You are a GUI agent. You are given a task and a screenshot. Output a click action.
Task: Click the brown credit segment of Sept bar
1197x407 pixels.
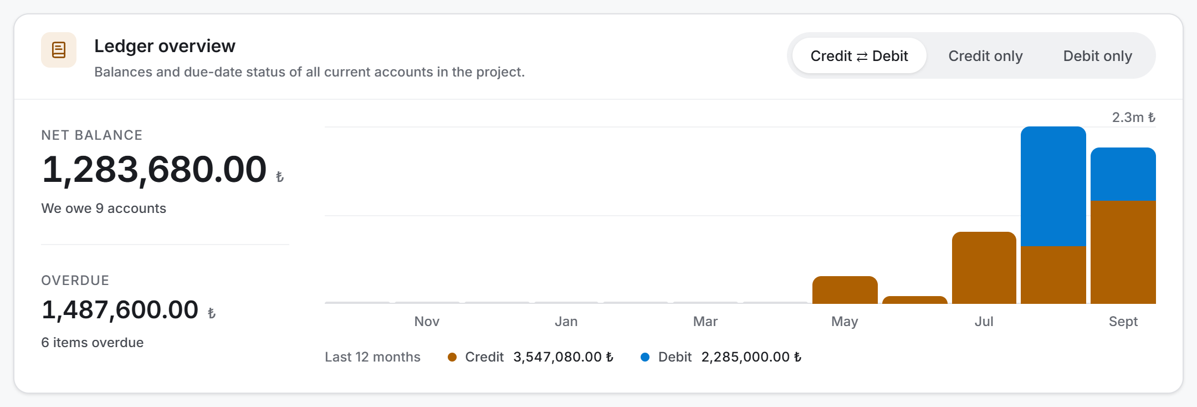pos(1123,252)
